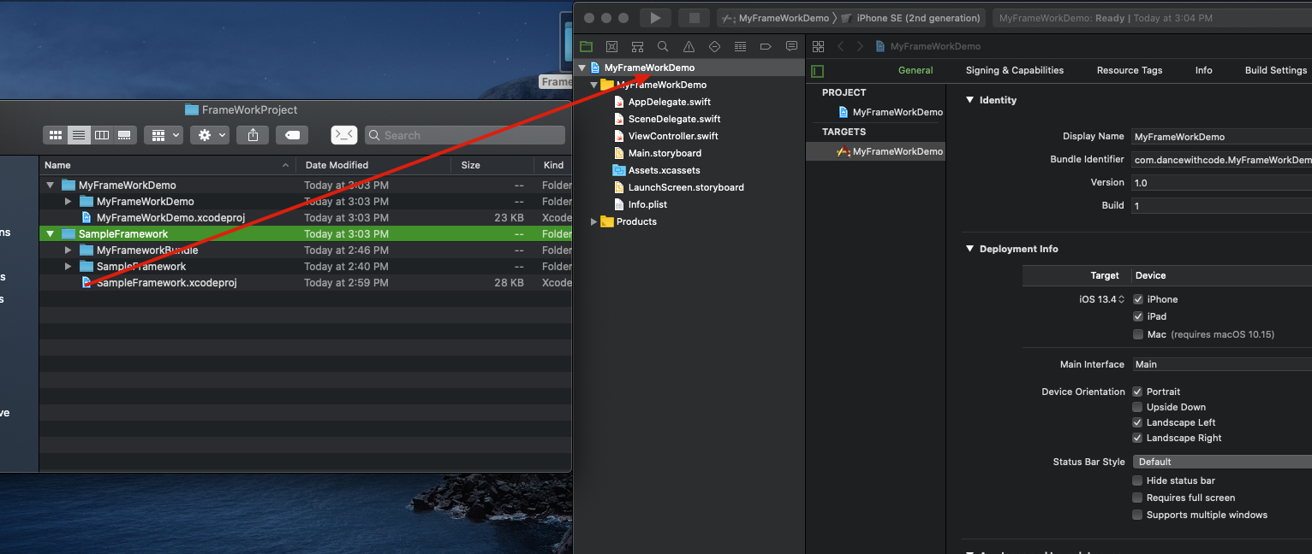Viewport: 1312px width, 554px height.
Task: Run the project with the Xcode play button
Action: pyautogui.click(x=655, y=18)
